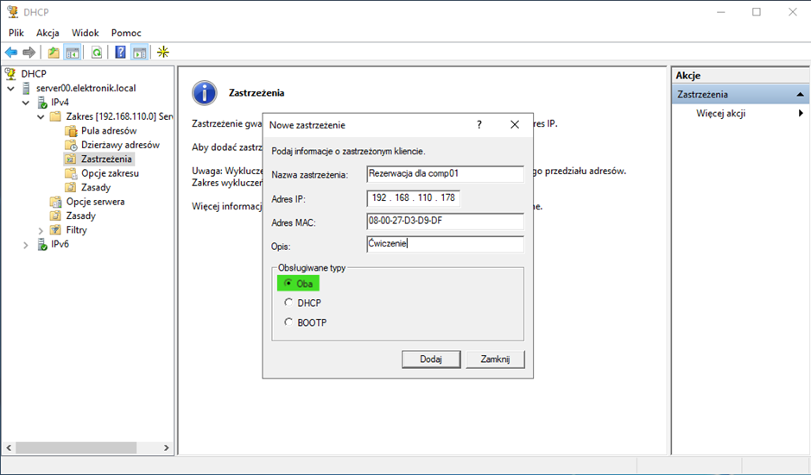The image size is (811, 475).
Task: Expand the Filtry tree node
Action: click(x=41, y=230)
